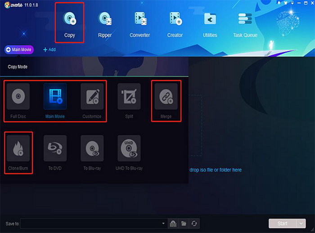Select Clone/Burn copy mode
The width and height of the screenshot is (315, 233).
tap(18, 152)
